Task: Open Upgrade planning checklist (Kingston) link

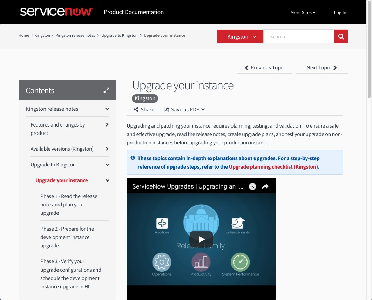Action: (273, 167)
